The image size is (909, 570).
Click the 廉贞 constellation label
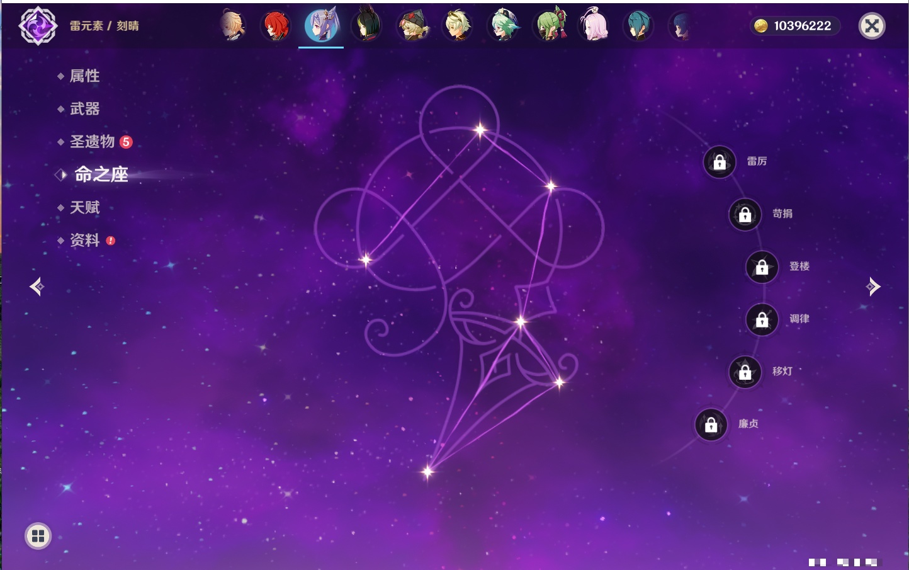(x=748, y=424)
